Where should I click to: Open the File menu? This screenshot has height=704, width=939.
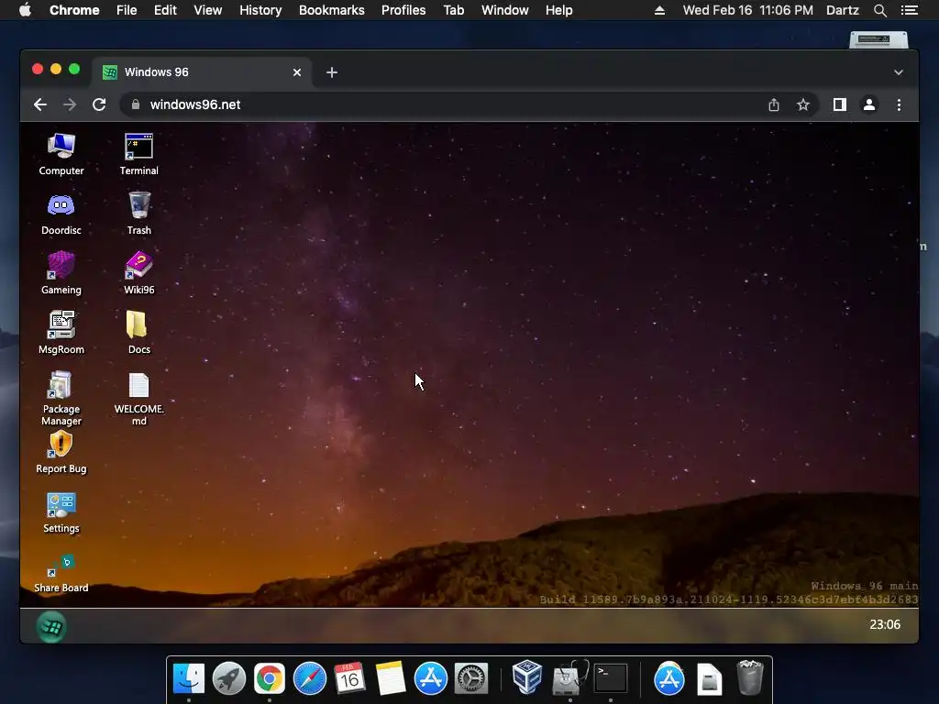(127, 10)
